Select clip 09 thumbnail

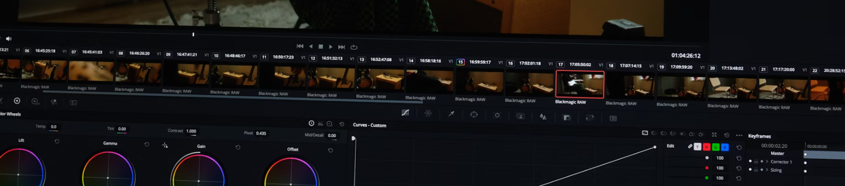[186, 74]
